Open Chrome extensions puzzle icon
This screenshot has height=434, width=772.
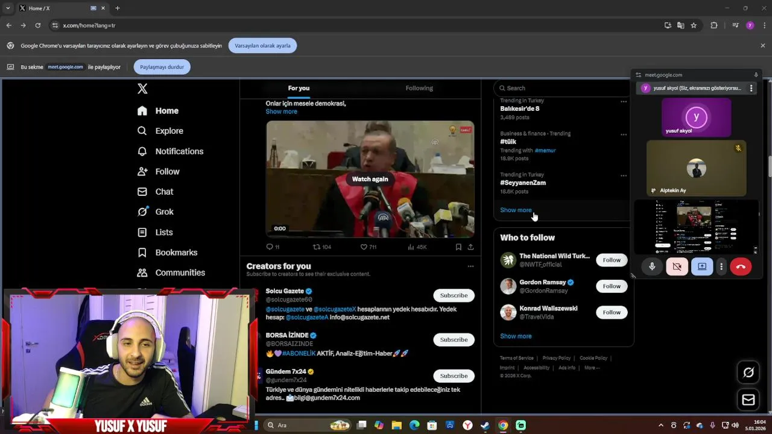[x=714, y=25]
